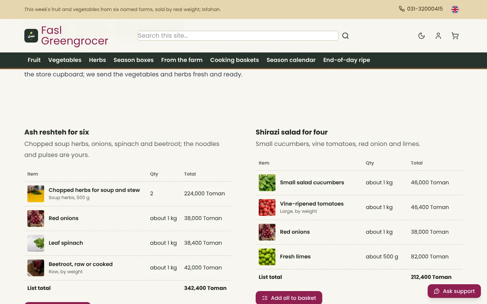This screenshot has height=304, width=487.
Task: Toggle dark mode with moon icon
Action: point(422,36)
